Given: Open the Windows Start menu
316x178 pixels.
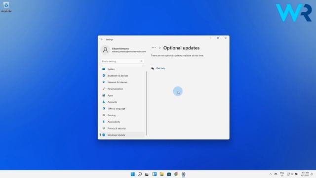Looking at the screenshot, I should coord(133,174).
